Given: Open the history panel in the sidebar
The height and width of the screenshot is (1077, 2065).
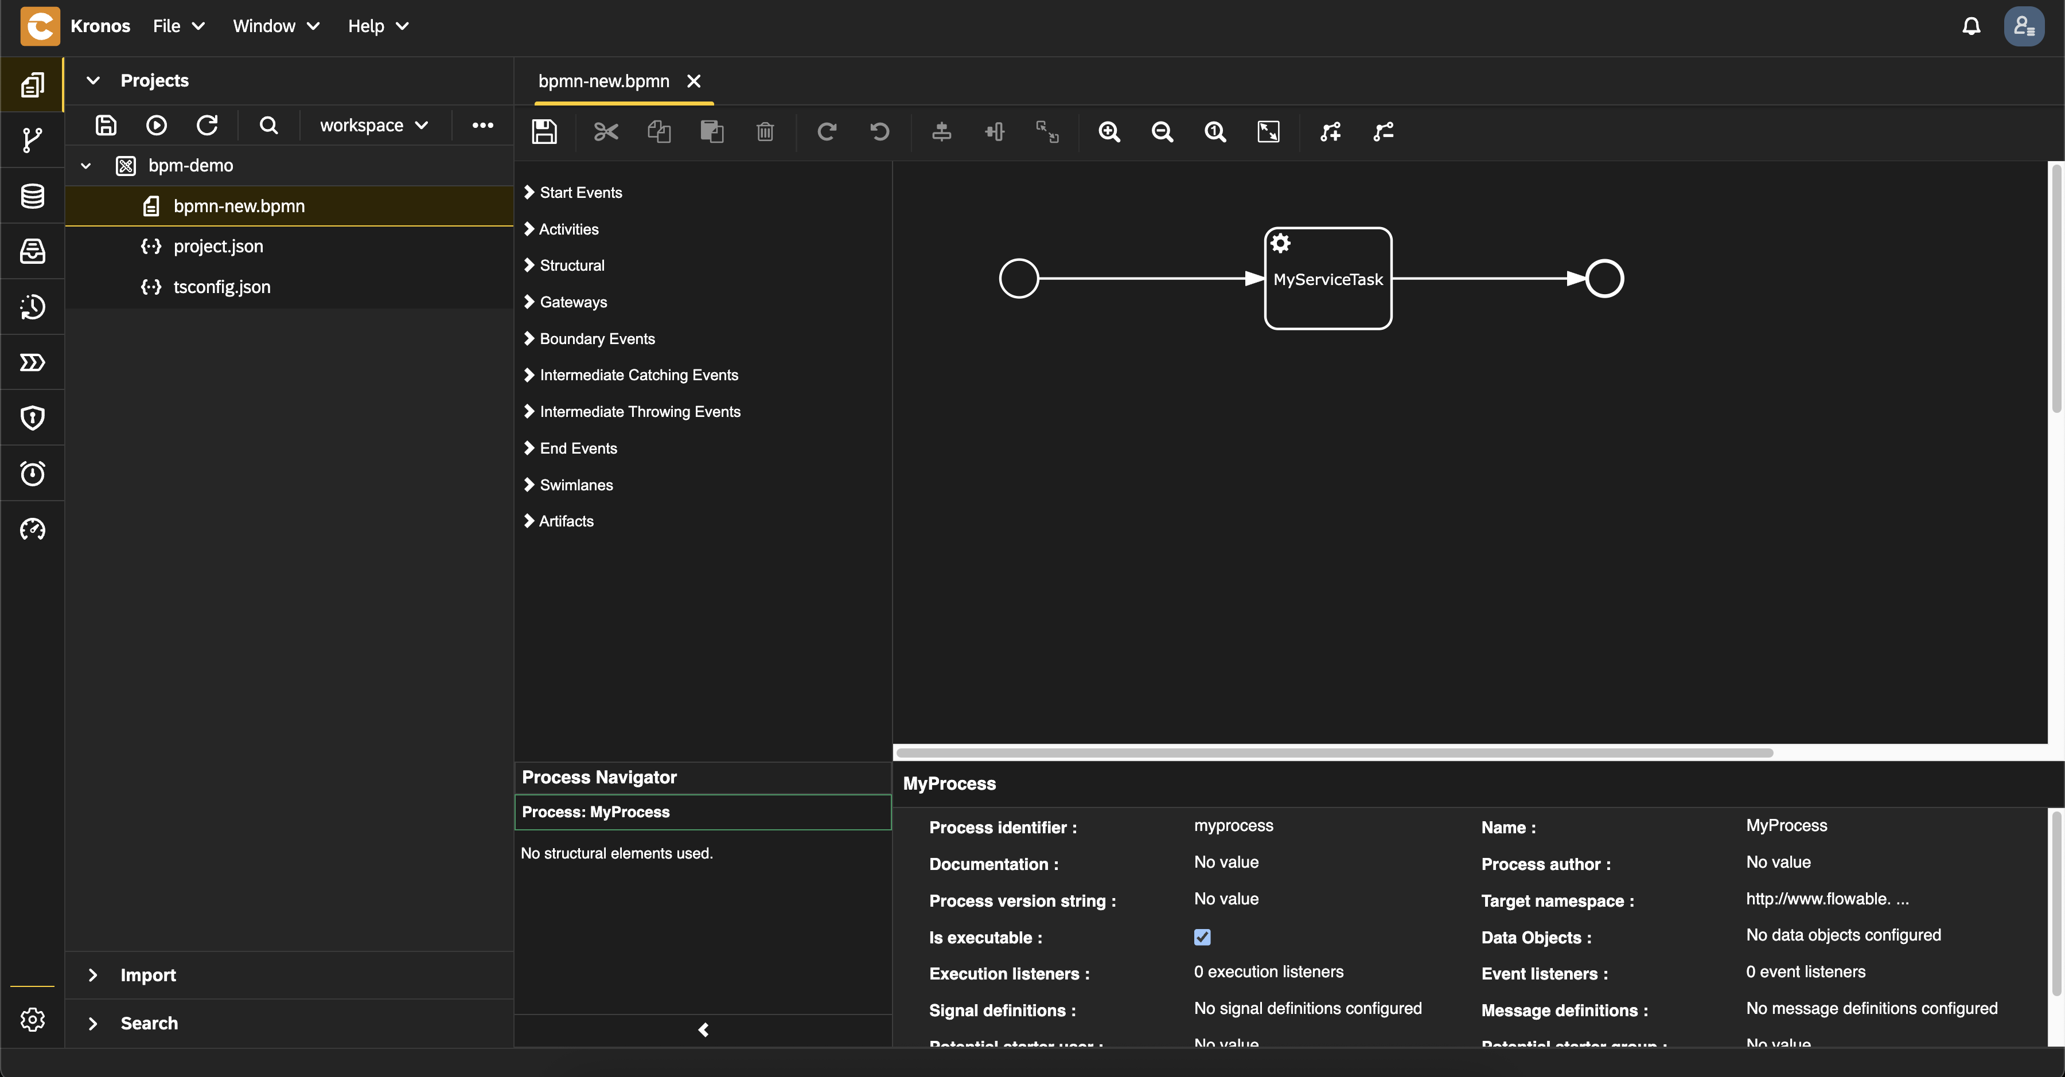Looking at the screenshot, I should point(32,306).
